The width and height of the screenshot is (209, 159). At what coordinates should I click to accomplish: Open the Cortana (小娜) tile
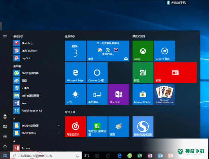[97, 73]
